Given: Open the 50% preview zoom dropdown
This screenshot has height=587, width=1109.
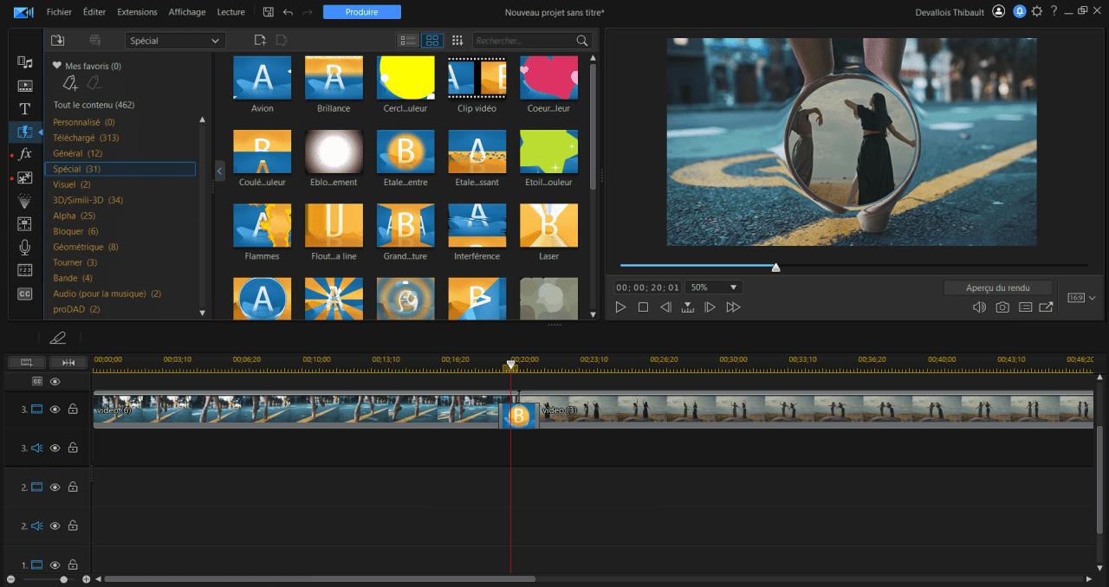Looking at the screenshot, I should [x=714, y=287].
